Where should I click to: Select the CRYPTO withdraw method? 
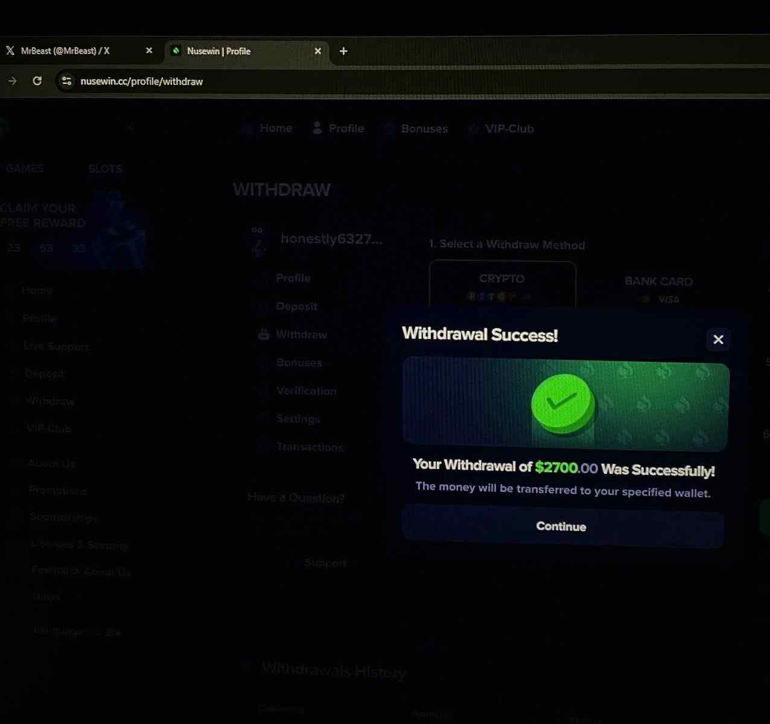pos(502,285)
